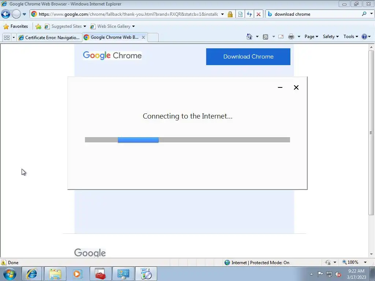Click the Help question mark icon

pyautogui.click(x=364, y=37)
